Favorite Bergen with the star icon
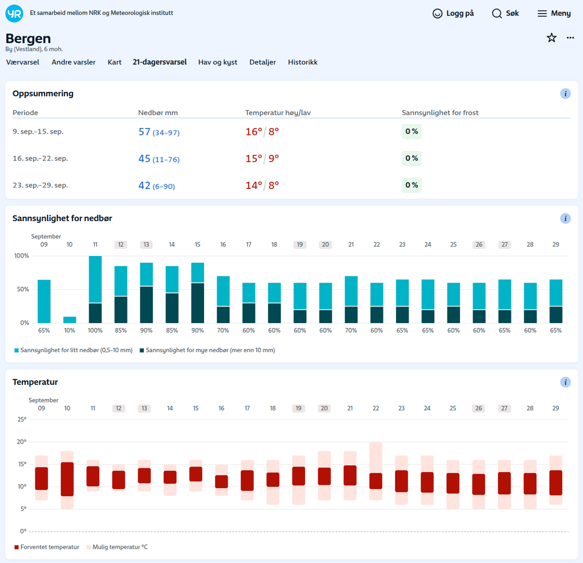Screen dimensions: 583x563 [x=551, y=38]
